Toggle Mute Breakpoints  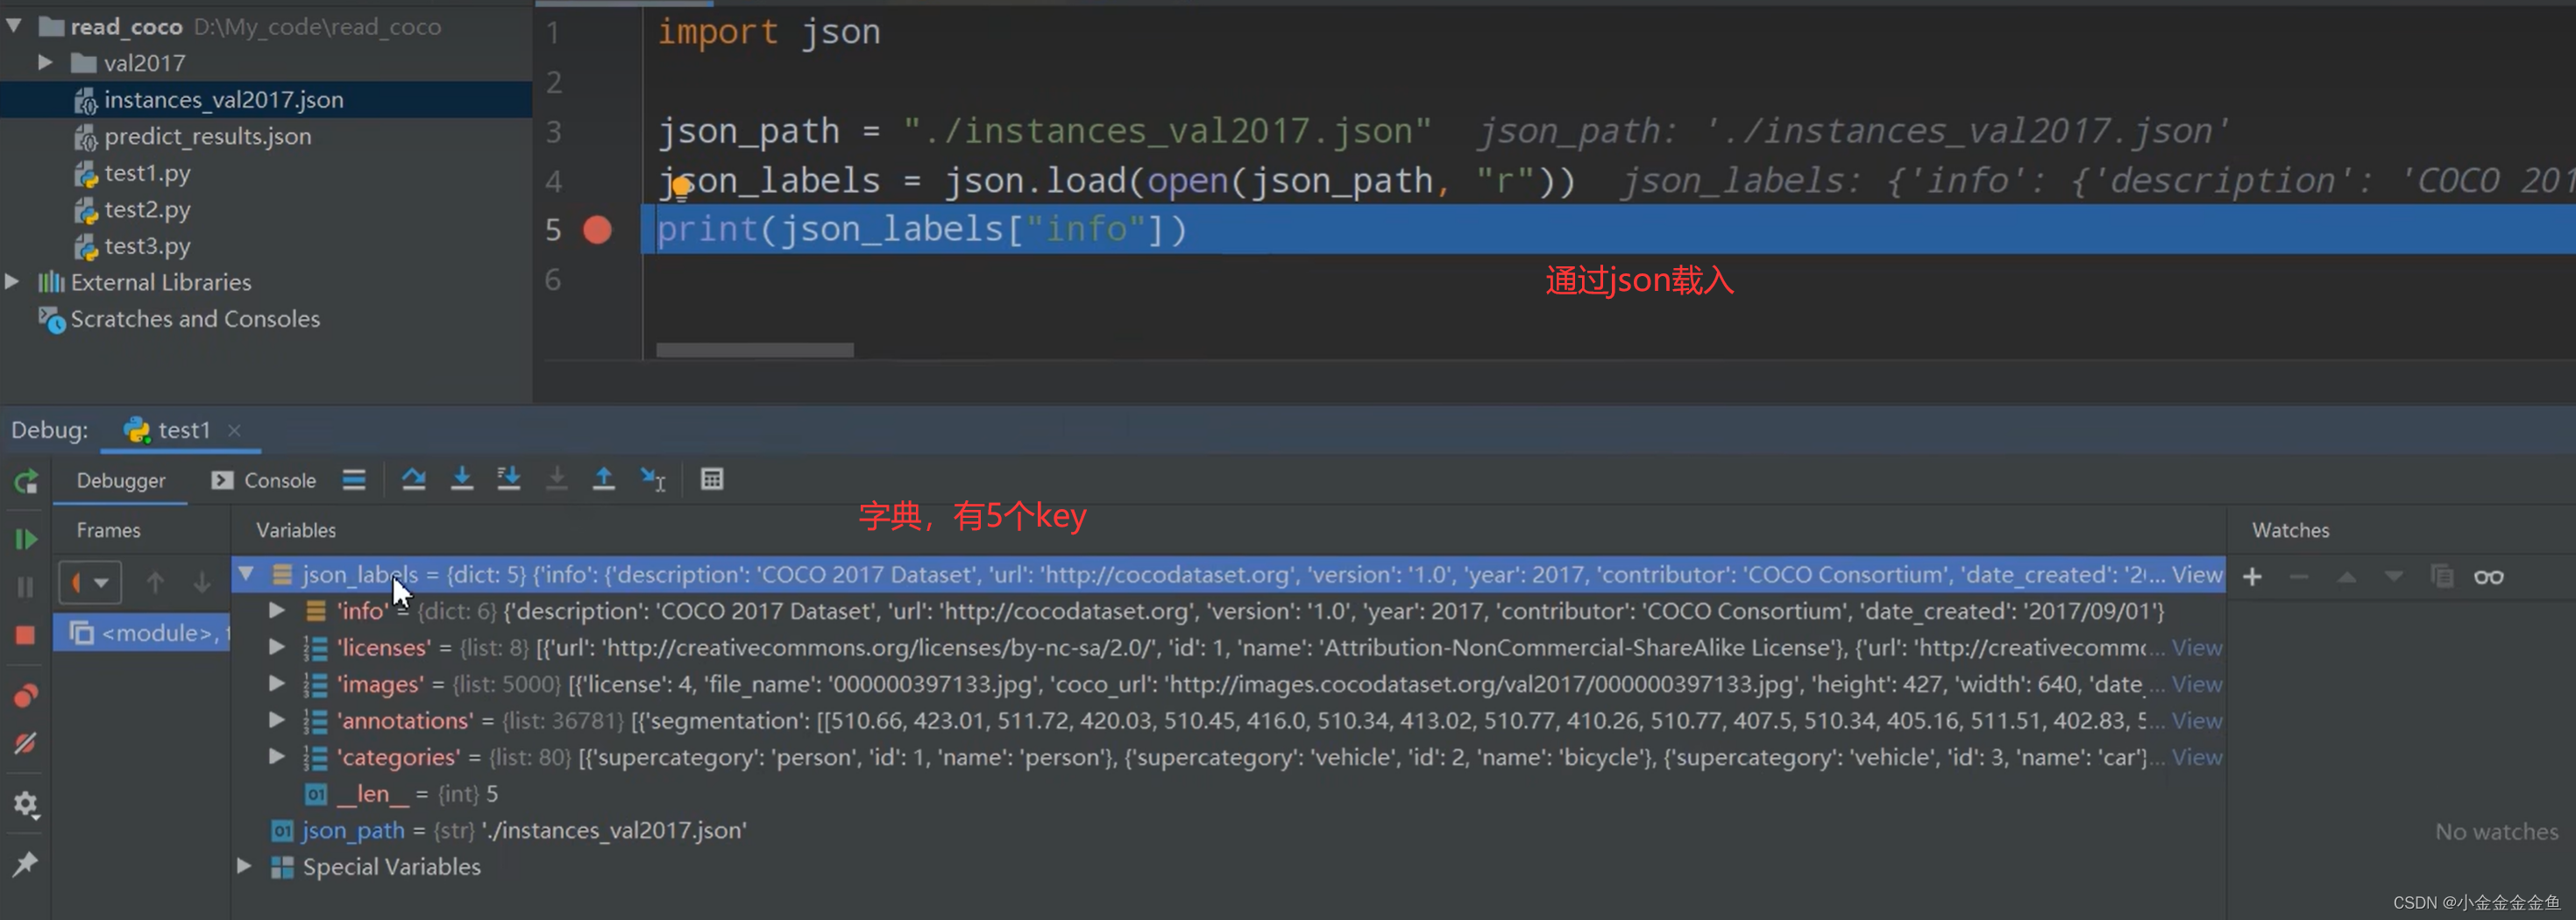26,743
